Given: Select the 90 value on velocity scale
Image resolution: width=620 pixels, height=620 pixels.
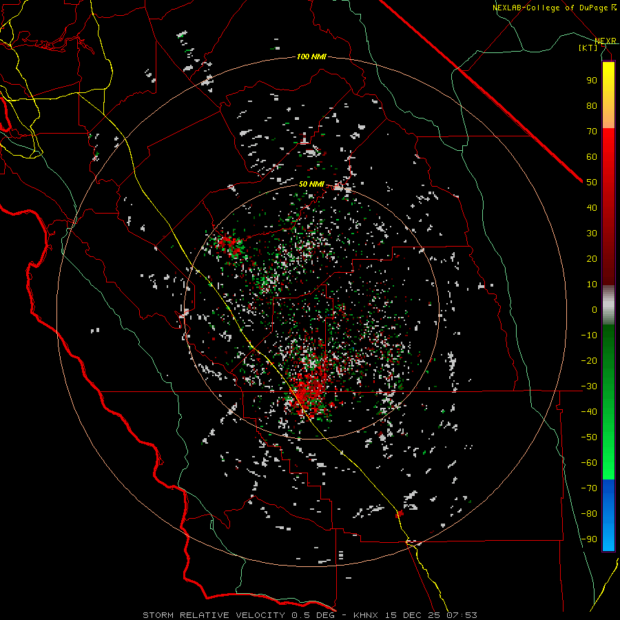Looking at the screenshot, I should [x=592, y=80].
